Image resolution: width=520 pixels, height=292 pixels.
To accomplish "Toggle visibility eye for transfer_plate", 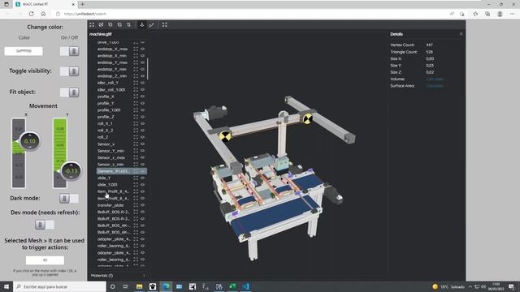I will click(143, 205).
